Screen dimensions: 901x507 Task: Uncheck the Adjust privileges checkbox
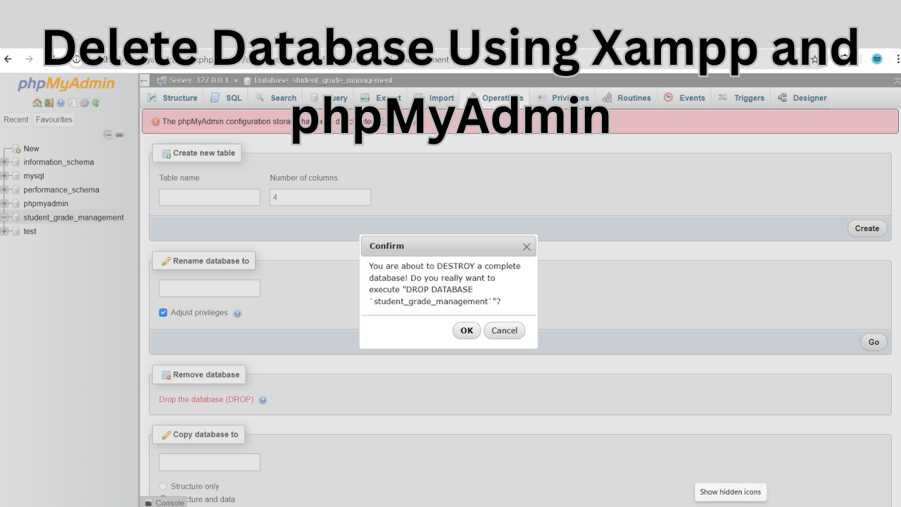pyautogui.click(x=163, y=313)
